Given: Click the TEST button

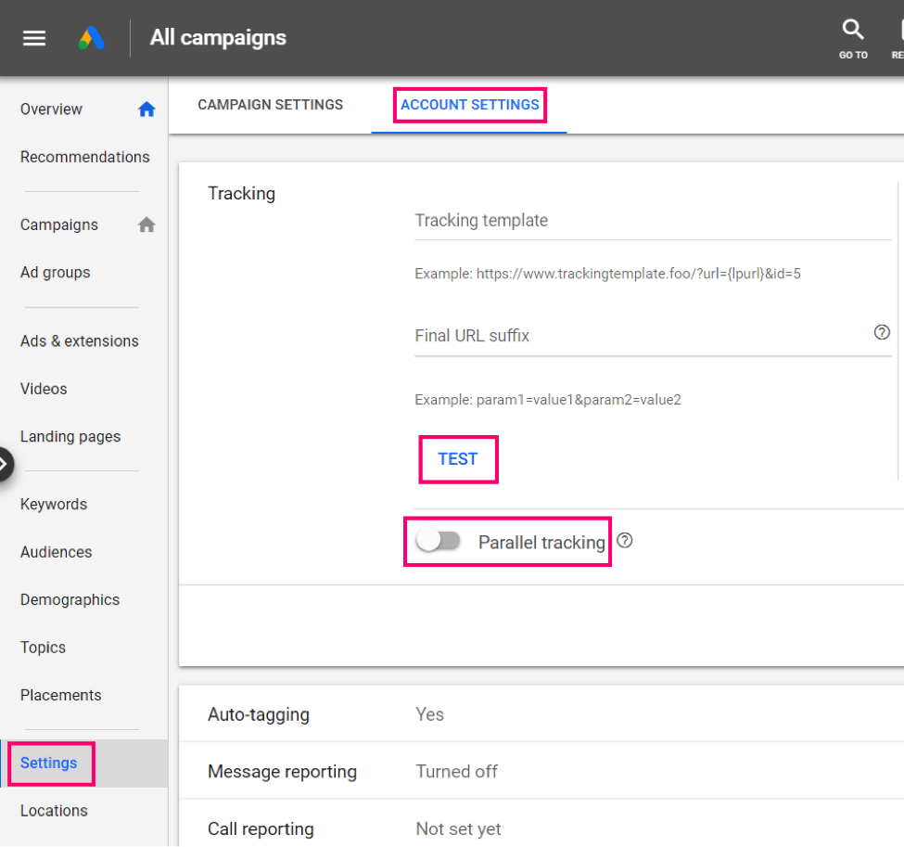Looking at the screenshot, I should point(458,458).
